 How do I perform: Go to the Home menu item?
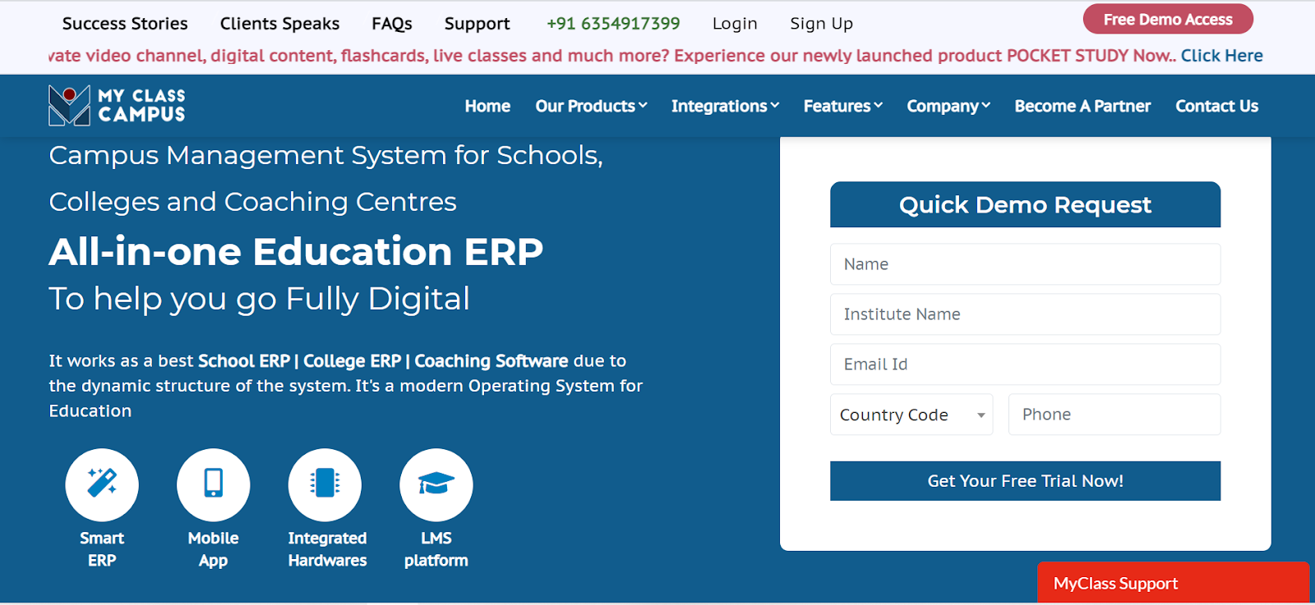(487, 106)
